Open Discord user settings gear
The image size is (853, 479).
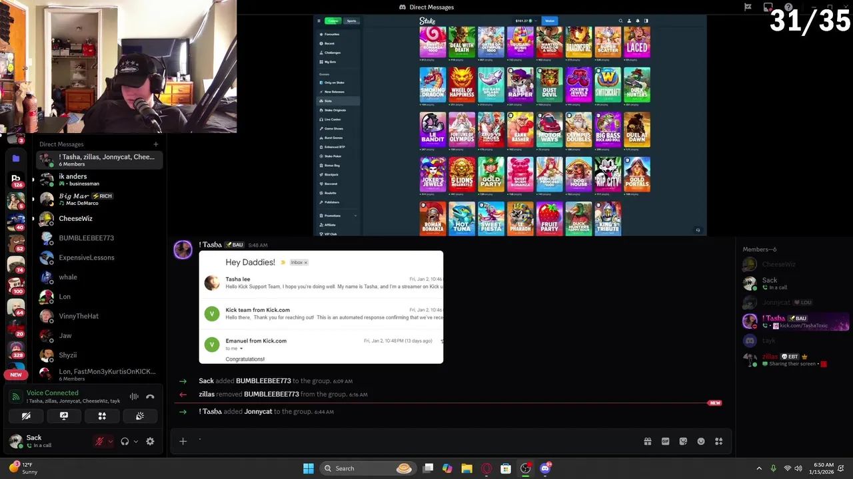point(150,441)
